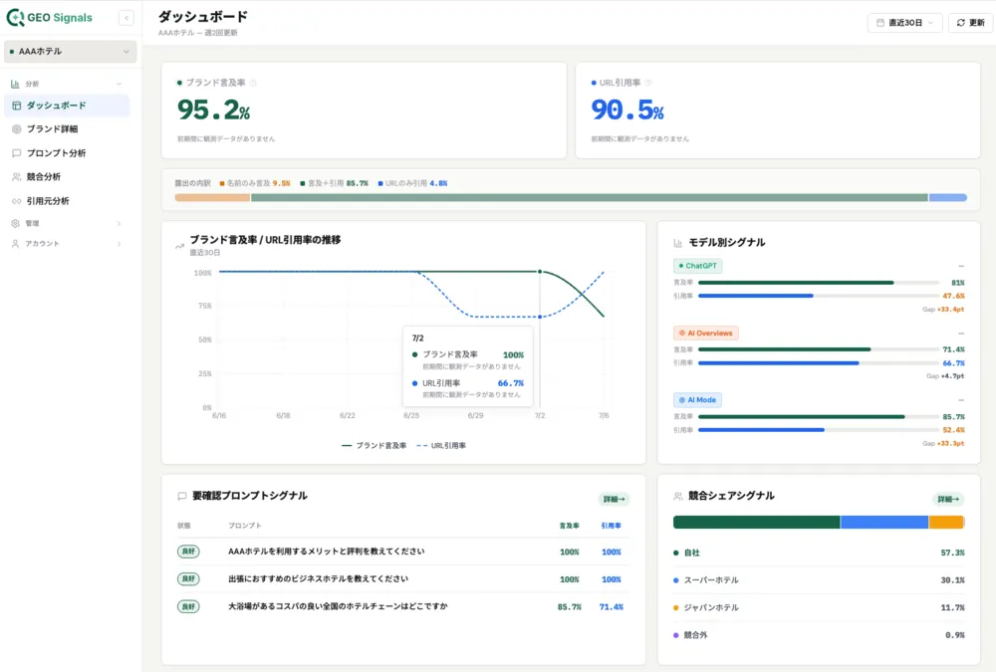Image resolution: width=996 pixels, height=672 pixels.
Task: Click the blue スーパーホテル share bar segment
Action: click(884, 522)
